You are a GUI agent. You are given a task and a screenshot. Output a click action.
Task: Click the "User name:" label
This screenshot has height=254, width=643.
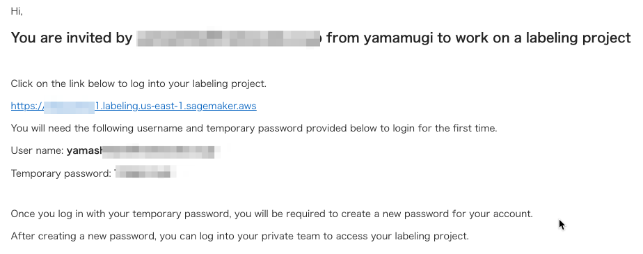[38, 150]
